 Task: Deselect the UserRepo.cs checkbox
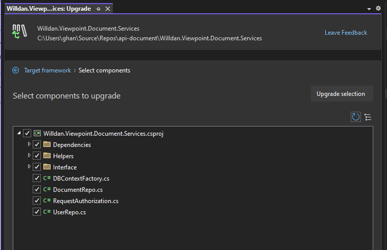pos(37,212)
